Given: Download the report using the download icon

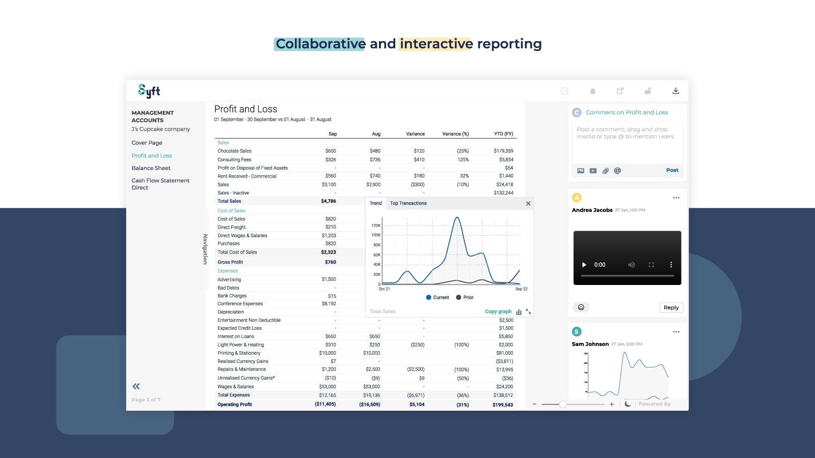Looking at the screenshot, I should [x=675, y=91].
